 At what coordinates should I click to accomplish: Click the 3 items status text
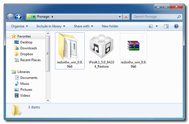[x=34, y=107]
